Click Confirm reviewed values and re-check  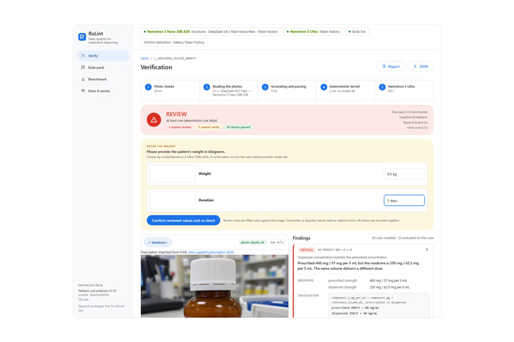pos(183,220)
